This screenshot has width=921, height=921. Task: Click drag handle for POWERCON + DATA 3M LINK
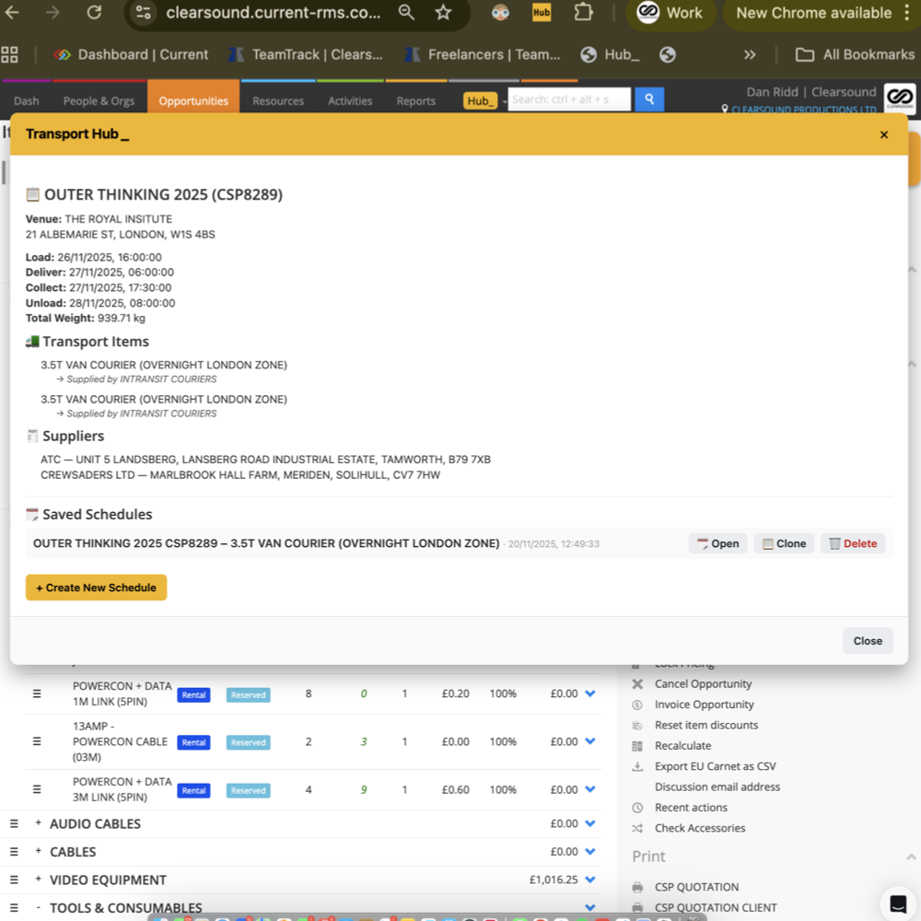click(x=37, y=789)
